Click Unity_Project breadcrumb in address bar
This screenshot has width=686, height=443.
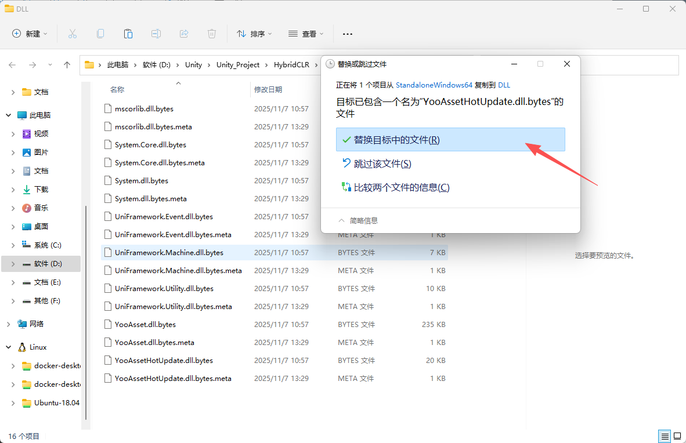tap(238, 65)
